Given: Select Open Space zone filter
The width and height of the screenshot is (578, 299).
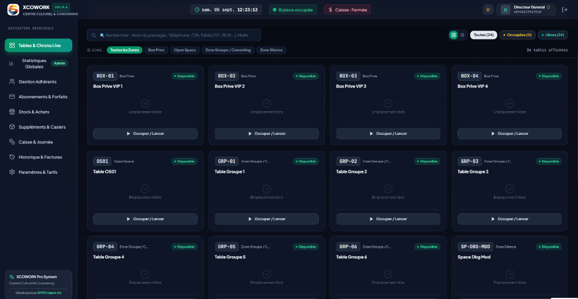Looking at the screenshot, I should (x=185, y=50).
